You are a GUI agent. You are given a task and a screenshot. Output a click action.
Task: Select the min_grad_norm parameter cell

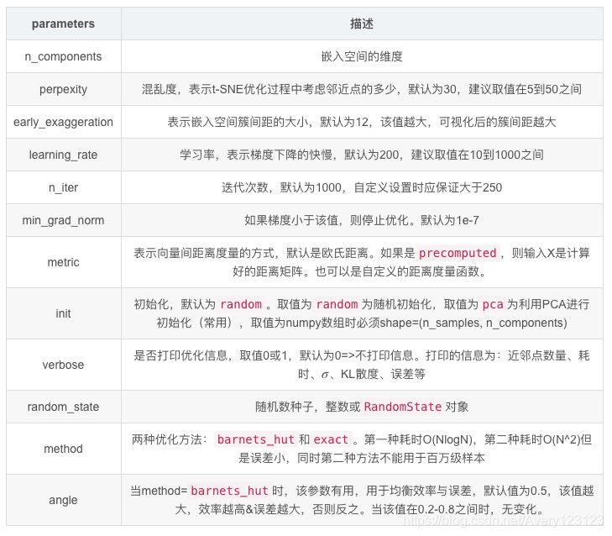coord(63,221)
